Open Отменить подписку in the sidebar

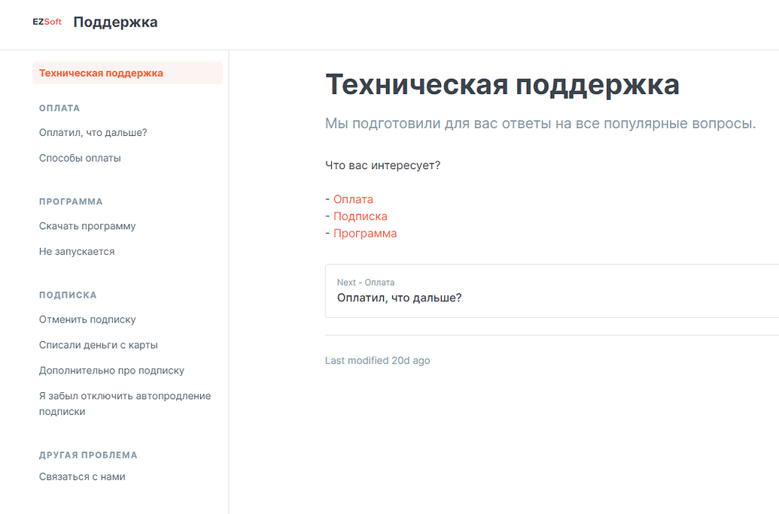(x=87, y=319)
